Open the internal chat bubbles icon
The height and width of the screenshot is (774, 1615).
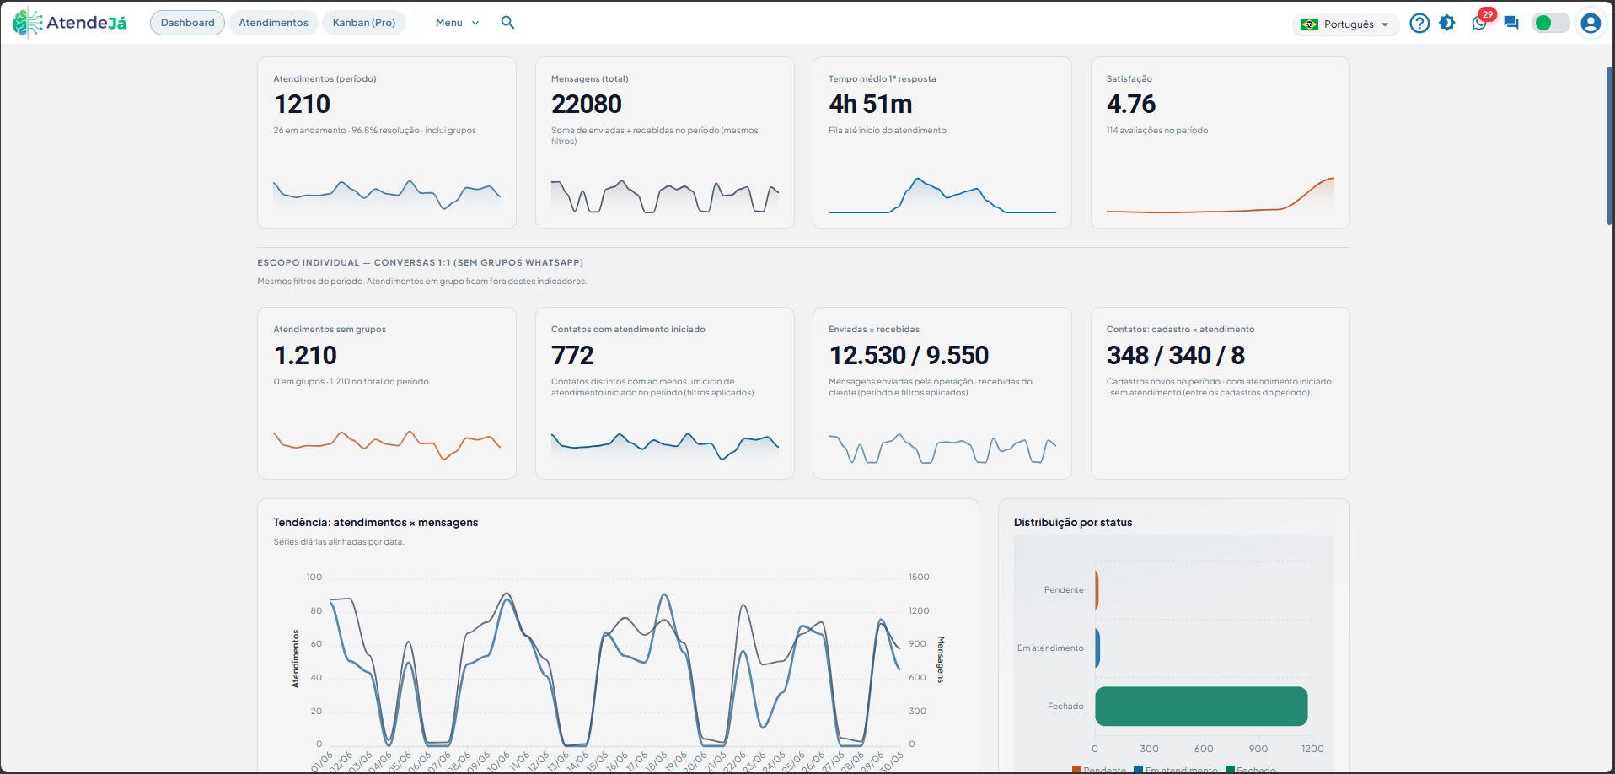point(1511,23)
